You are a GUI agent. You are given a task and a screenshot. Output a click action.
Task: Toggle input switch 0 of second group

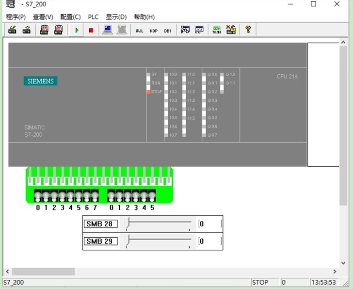click(111, 196)
